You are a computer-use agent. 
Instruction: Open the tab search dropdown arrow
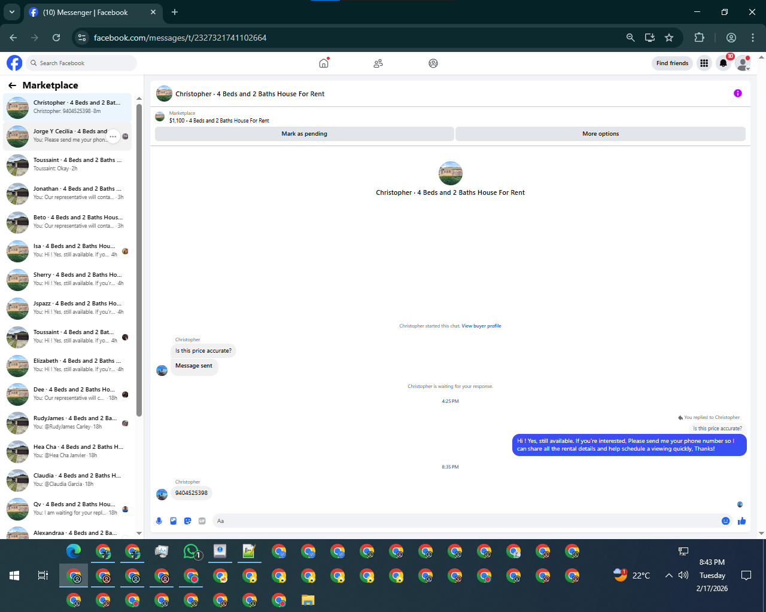tap(11, 12)
